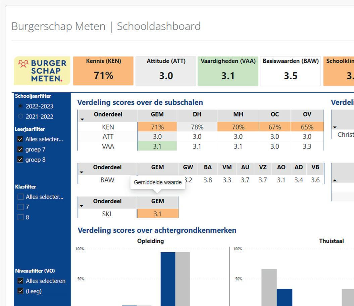The height and width of the screenshot is (306, 354).
Task: Click sort arrow above Christ row
Action: [x=335, y=127]
